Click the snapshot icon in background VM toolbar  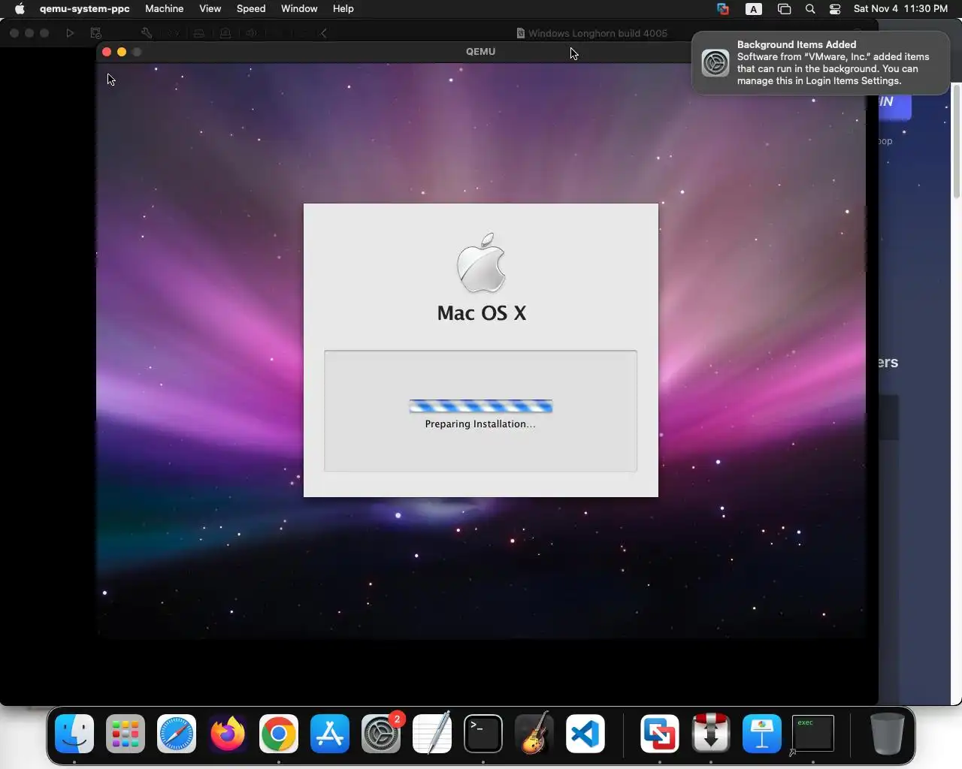pos(95,33)
